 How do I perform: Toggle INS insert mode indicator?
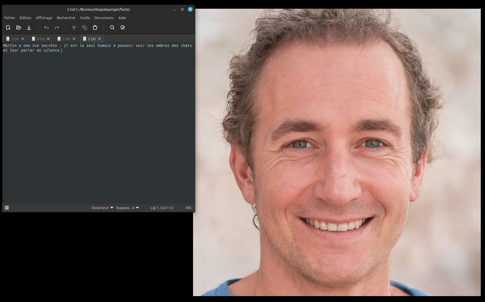(188, 208)
